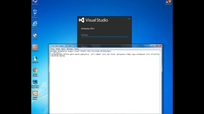Click the installer's blue progress bar
The width and height of the screenshot is (204, 114).
[105, 37]
